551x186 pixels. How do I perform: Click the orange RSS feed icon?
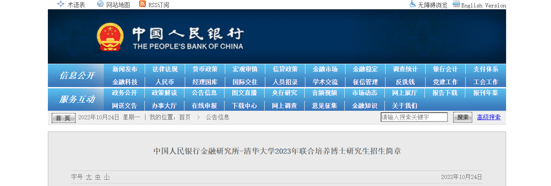(x=142, y=4)
